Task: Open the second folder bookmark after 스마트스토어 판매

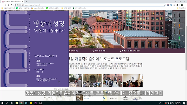Action: (66, 8)
